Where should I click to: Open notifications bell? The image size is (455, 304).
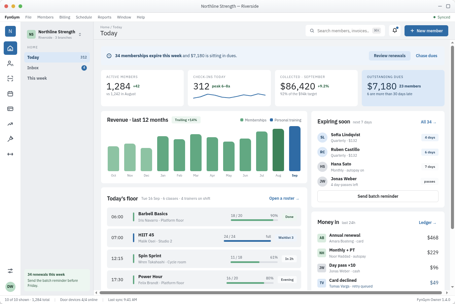[395, 31]
